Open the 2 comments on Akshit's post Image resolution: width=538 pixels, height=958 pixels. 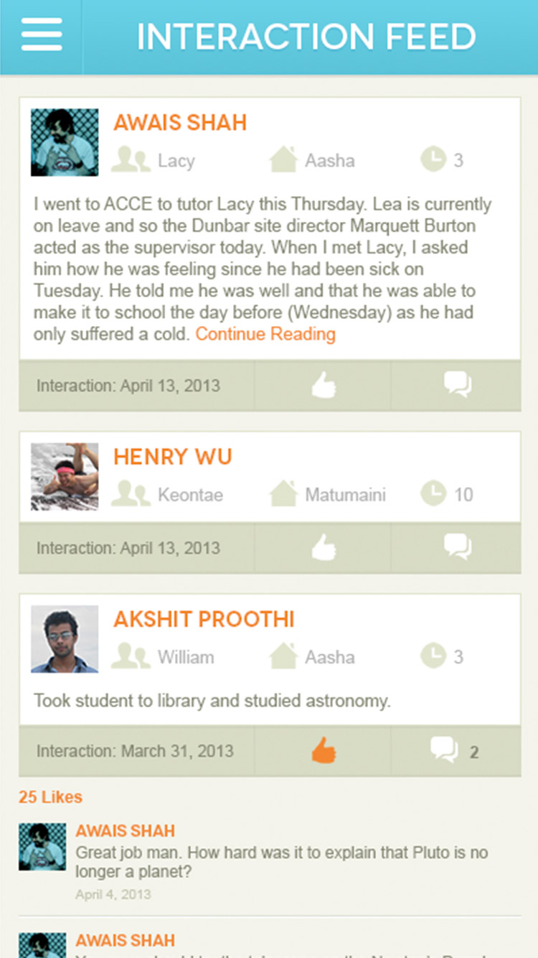click(x=455, y=751)
